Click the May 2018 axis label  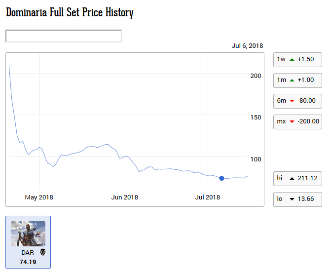pyautogui.click(x=39, y=197)
